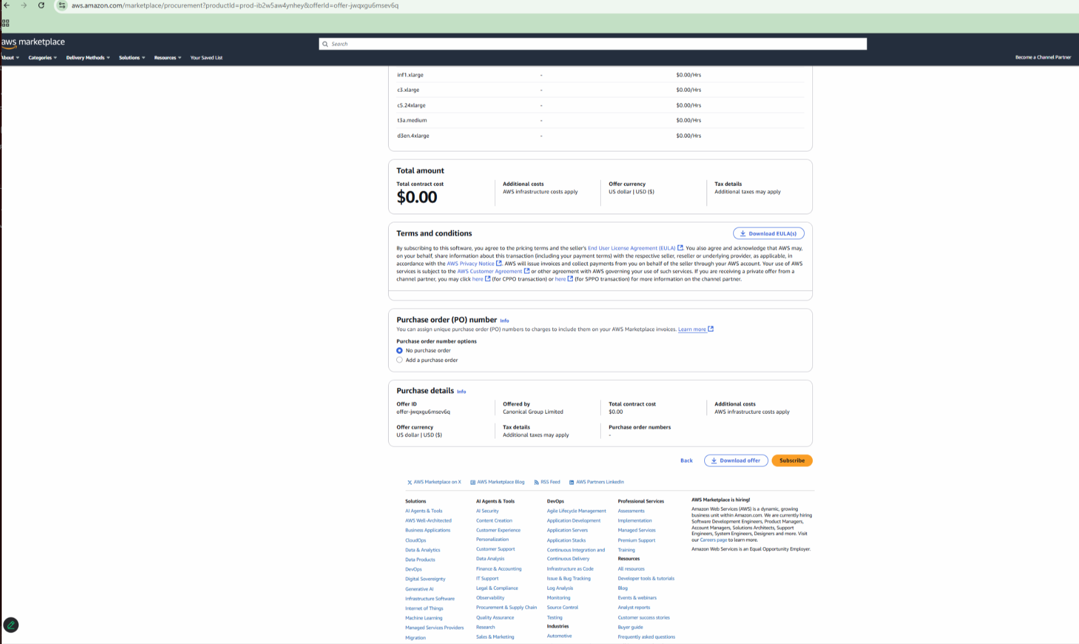Image resolution: width=1079 pixels, height=644 pixels.
Task: Click the browser back arrow
Action: pyautogui.click(x=7, y=5)
